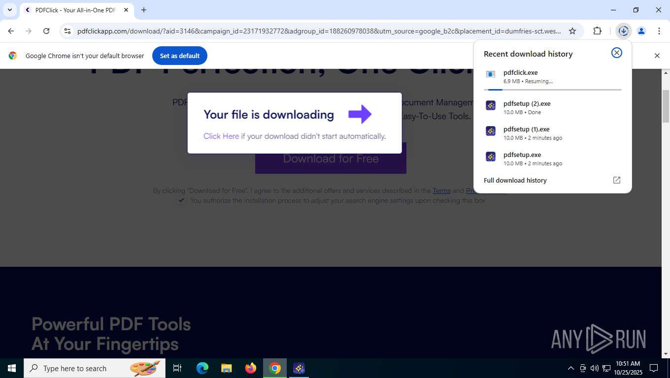Open the tab search dropdown arrow

tap(10, 10)
